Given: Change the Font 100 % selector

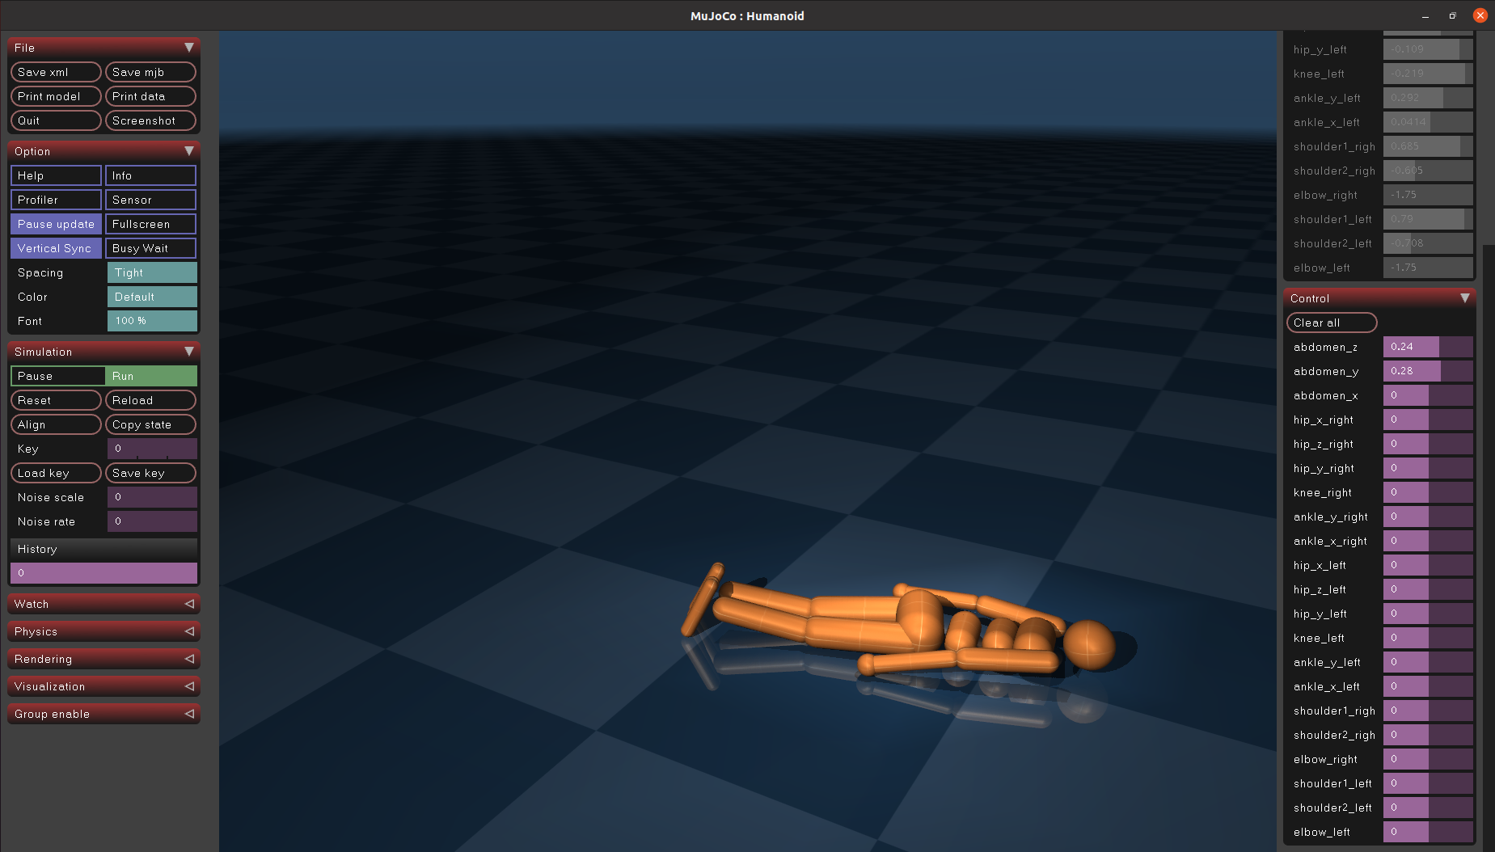Looking at the screenshot, I should click(152, 321).
